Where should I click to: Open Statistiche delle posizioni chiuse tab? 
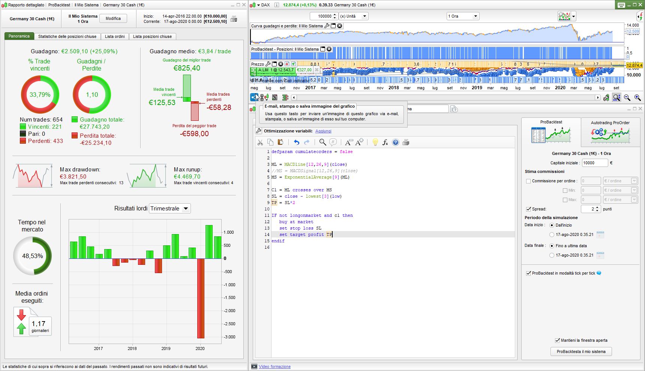click(x=67, y=36)
